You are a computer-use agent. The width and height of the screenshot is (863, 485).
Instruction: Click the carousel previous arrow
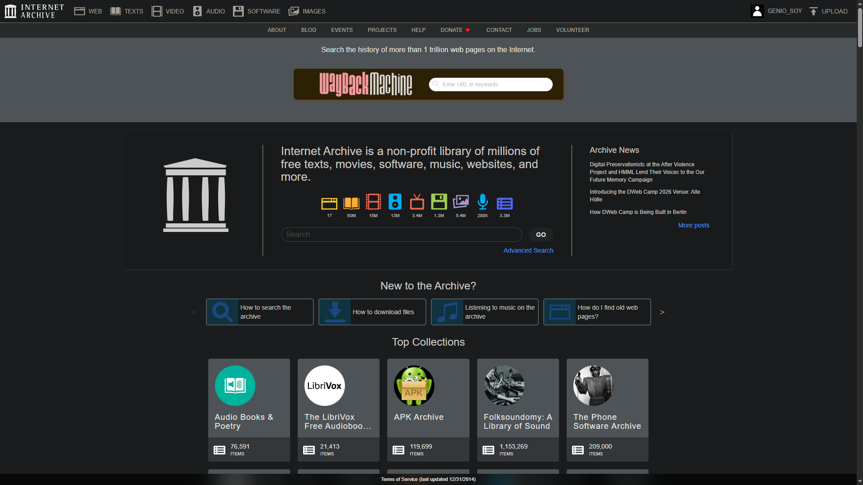tap(194, 312)
